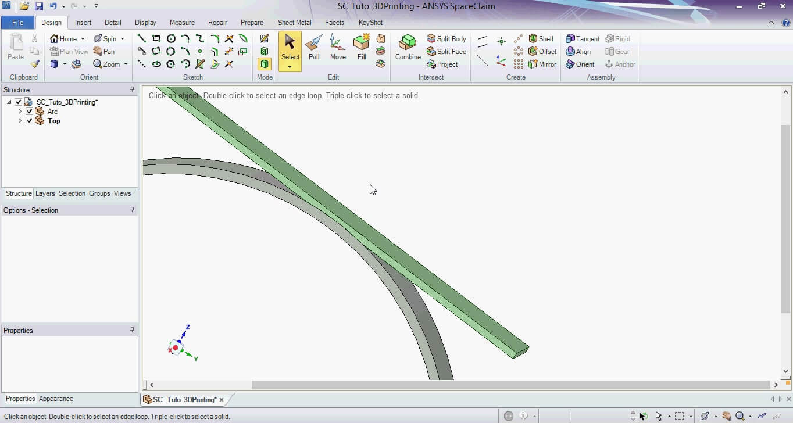Viewport: 793px width, 423px height.
Task: Click the horizontal scrollbar in viewport
Action: point(510,385)
